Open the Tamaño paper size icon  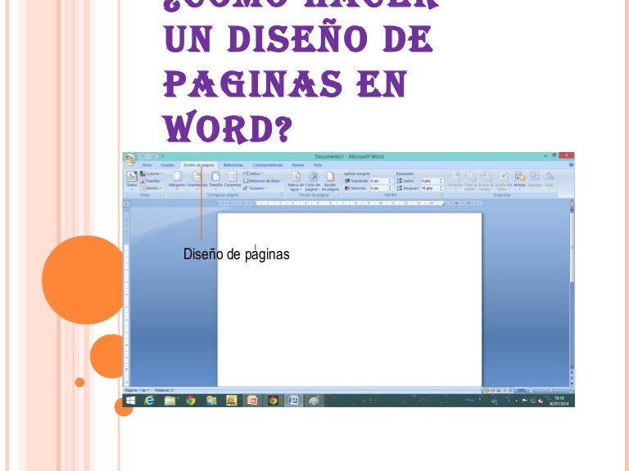point(215,177)
